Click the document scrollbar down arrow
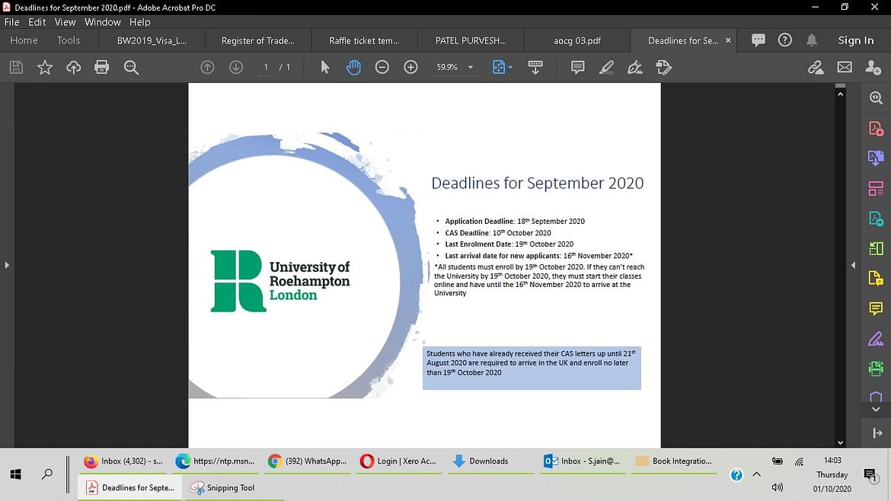891x501 pixels. pos(841,442)
